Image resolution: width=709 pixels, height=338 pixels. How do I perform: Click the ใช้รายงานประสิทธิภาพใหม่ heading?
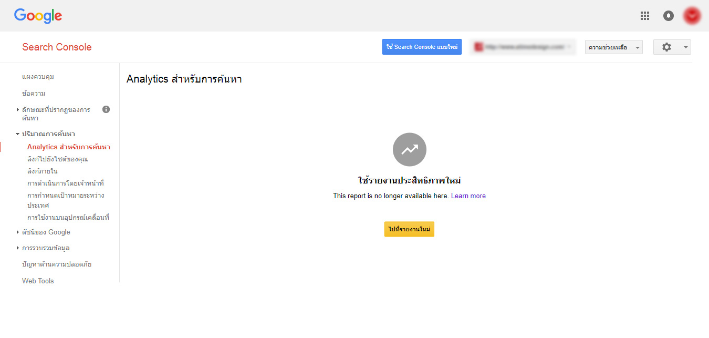[x=410, y=180]
